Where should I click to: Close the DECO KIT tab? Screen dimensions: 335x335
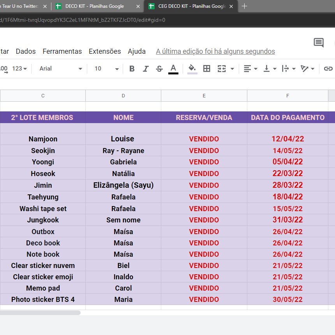(138, 7)
